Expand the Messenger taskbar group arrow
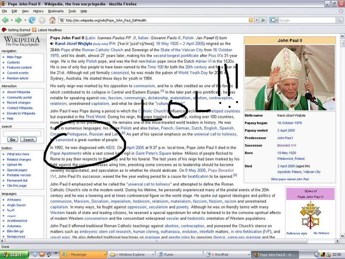The width and height of the screenshot is (345, 259). [105, 255]
